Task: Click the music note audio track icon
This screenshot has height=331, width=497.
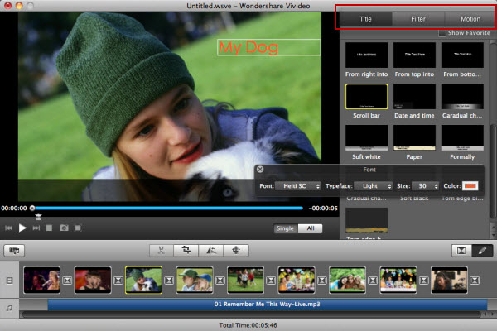Action: click(9, 308)
